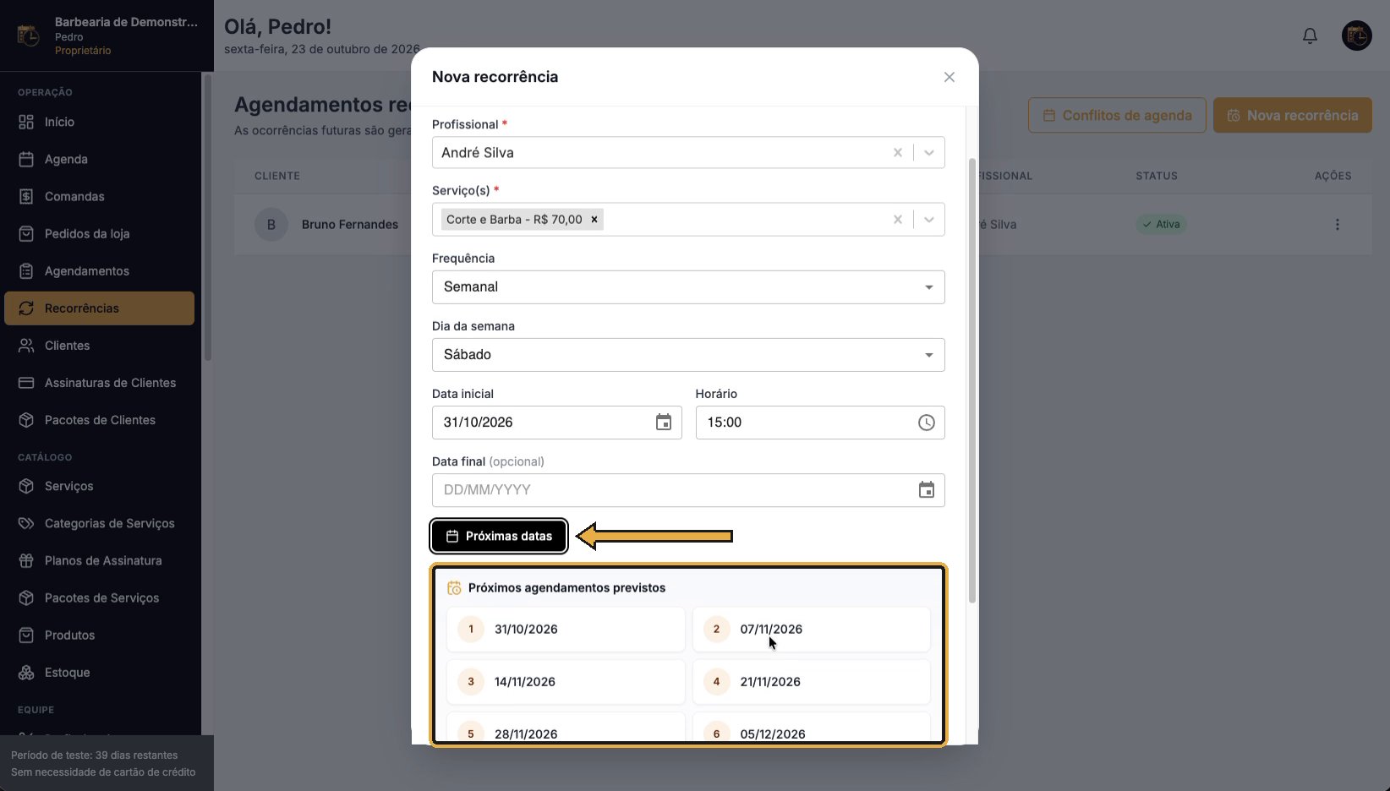
Task: Click the sidebar scrollbar thumb
Action: point(208,217)
